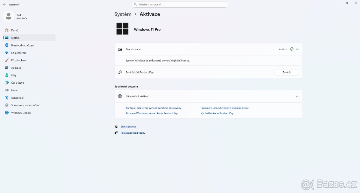Select the Síť a internet wifi icon
The height and width of the screenshot is (193, 360).
tap(7, 53)
